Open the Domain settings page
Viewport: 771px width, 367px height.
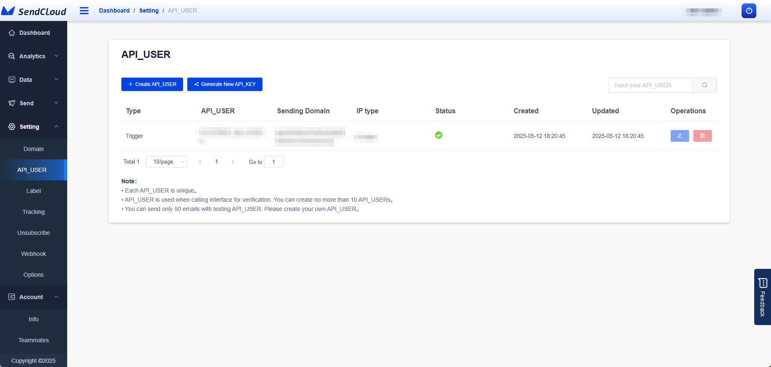(x=34, y=149)
